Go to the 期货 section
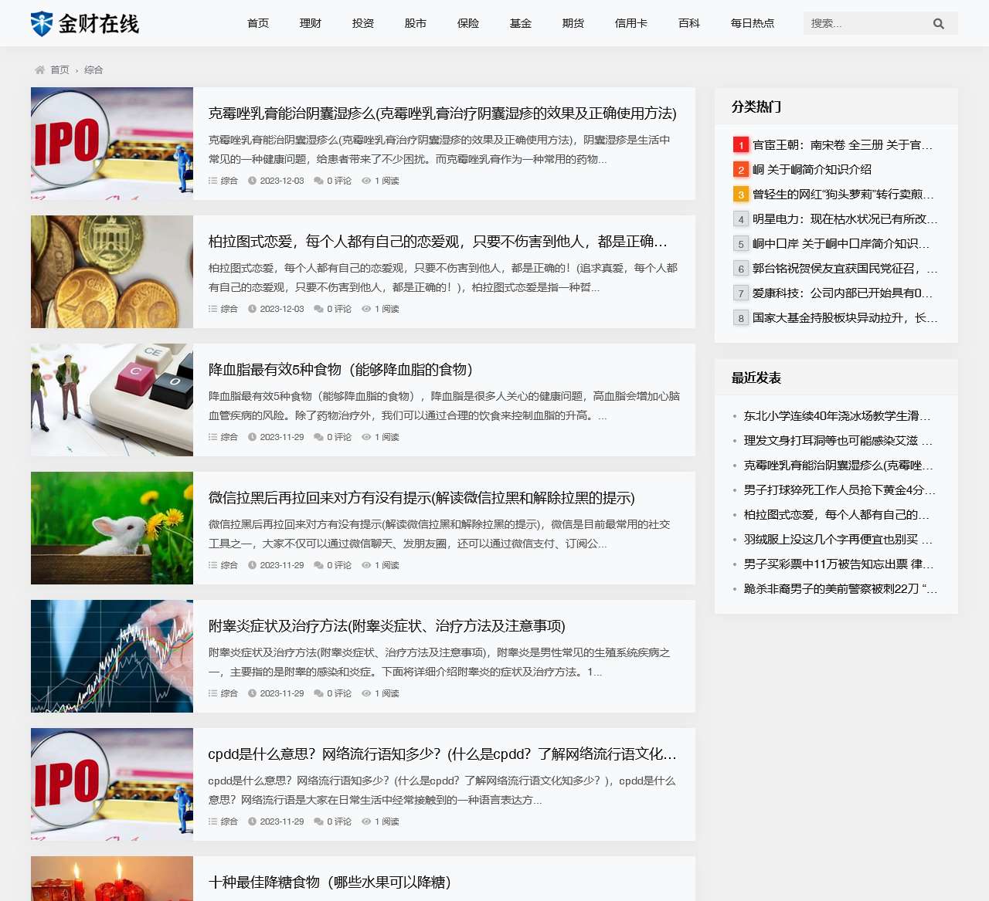This screenshot has height=901, width=989. tap(573, 23)
